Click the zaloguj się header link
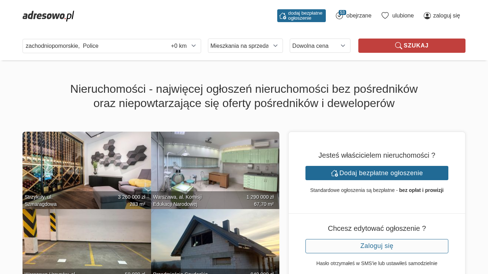Image resolution: width=488 pixels, height=274 pixels. pyautogui.click(x=446, y=16)
